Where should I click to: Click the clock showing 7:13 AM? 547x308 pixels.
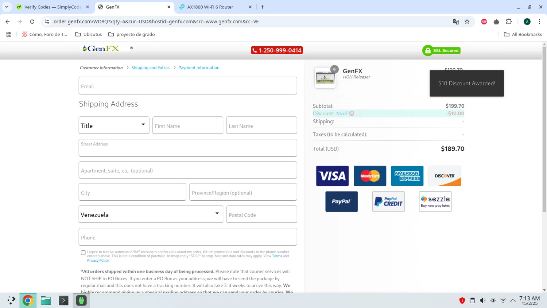point(529,300)
